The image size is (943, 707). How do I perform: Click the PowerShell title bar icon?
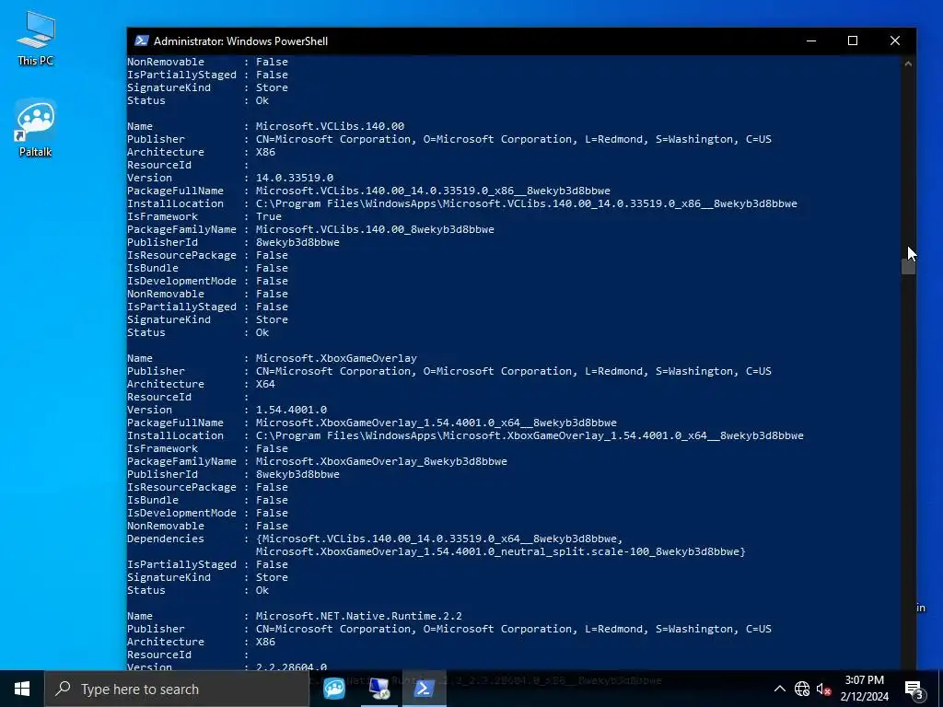point(141,41)
